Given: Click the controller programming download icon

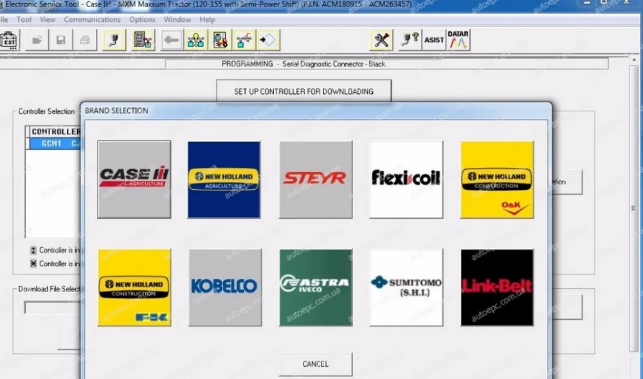Looking at the screenshot, I should coord(244,40).
